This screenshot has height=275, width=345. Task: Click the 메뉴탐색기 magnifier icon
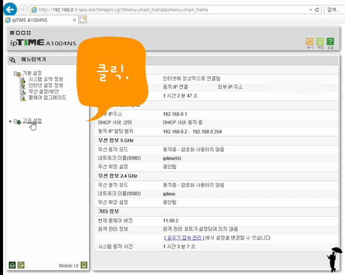tap(13, 60)
